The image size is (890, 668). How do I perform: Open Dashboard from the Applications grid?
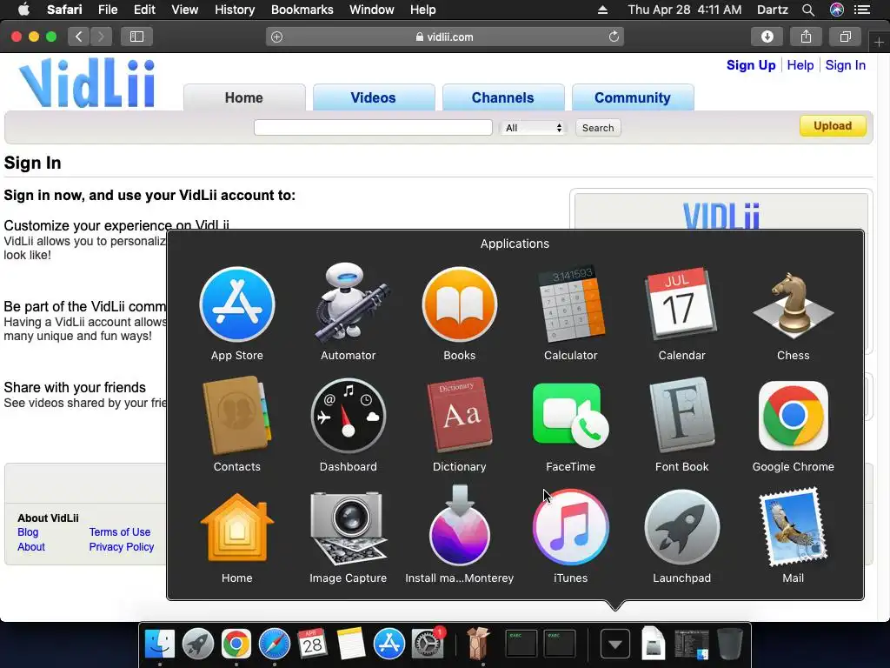(348, 416)
